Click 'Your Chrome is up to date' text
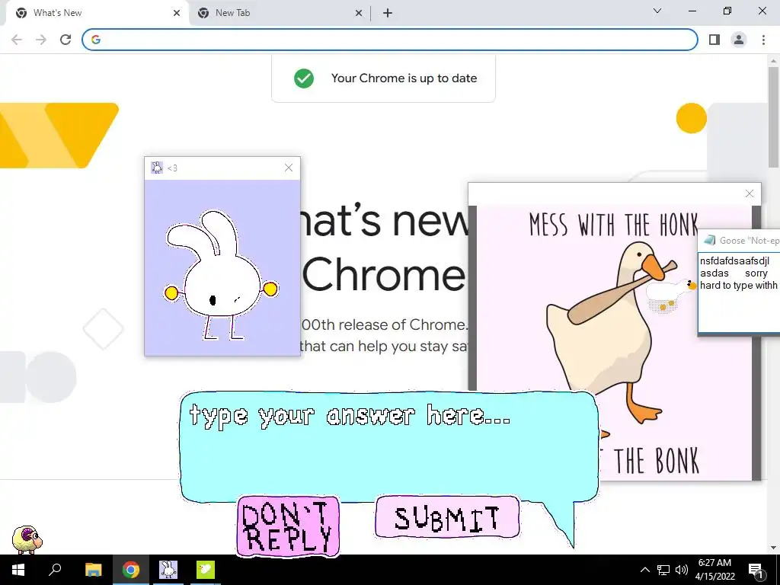Image resolution: width=780 pixels, height=585 pixels. 404,78
